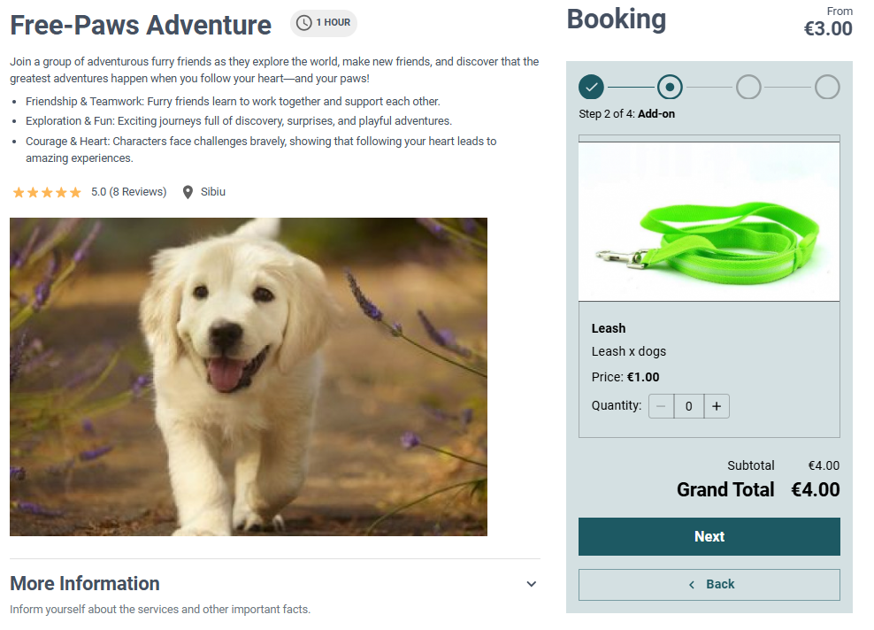Viewport: 874px width, 630px height.
Task: Click the left chevron icon in Back button
Action: 692,585
